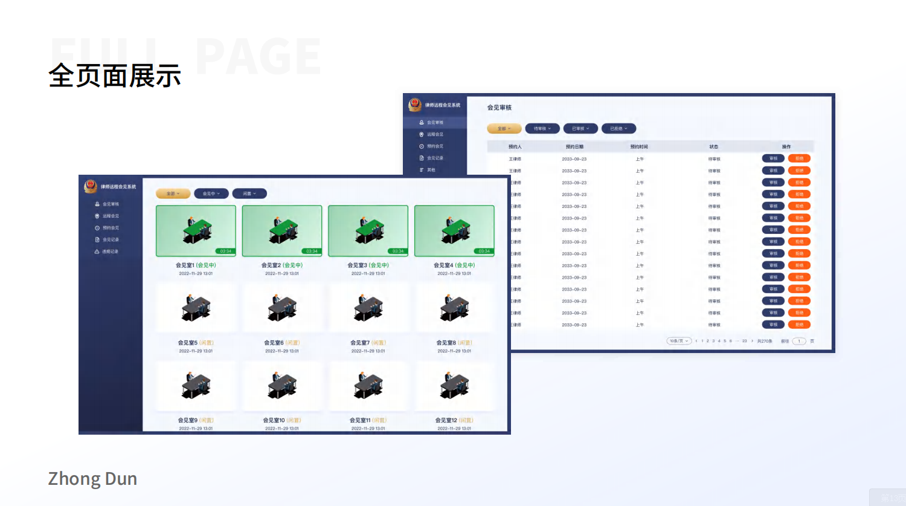Click police badge logo in front window
Screen dimensions: 906x506
(x=91, y=186)
